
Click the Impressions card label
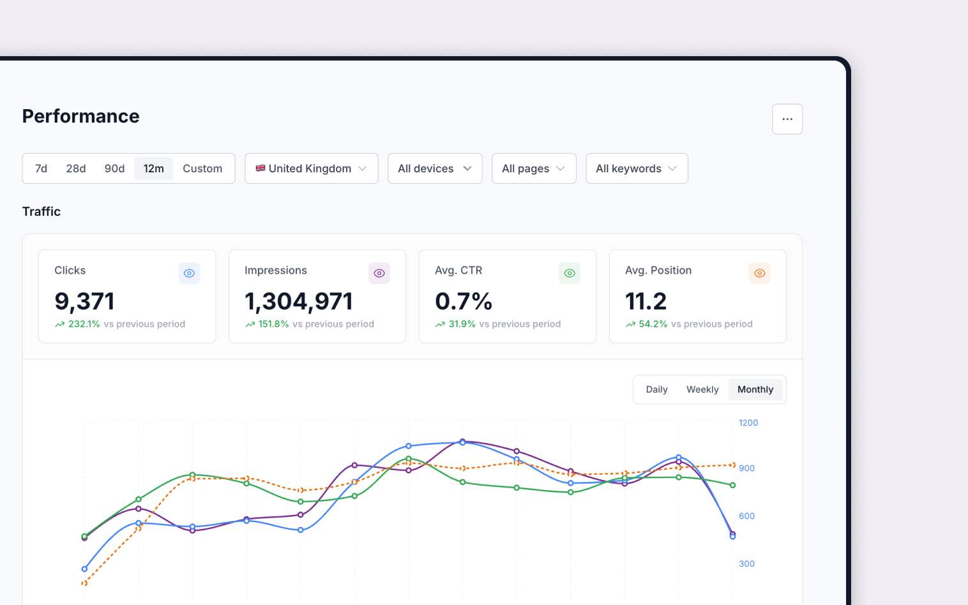tap(276, 271)
